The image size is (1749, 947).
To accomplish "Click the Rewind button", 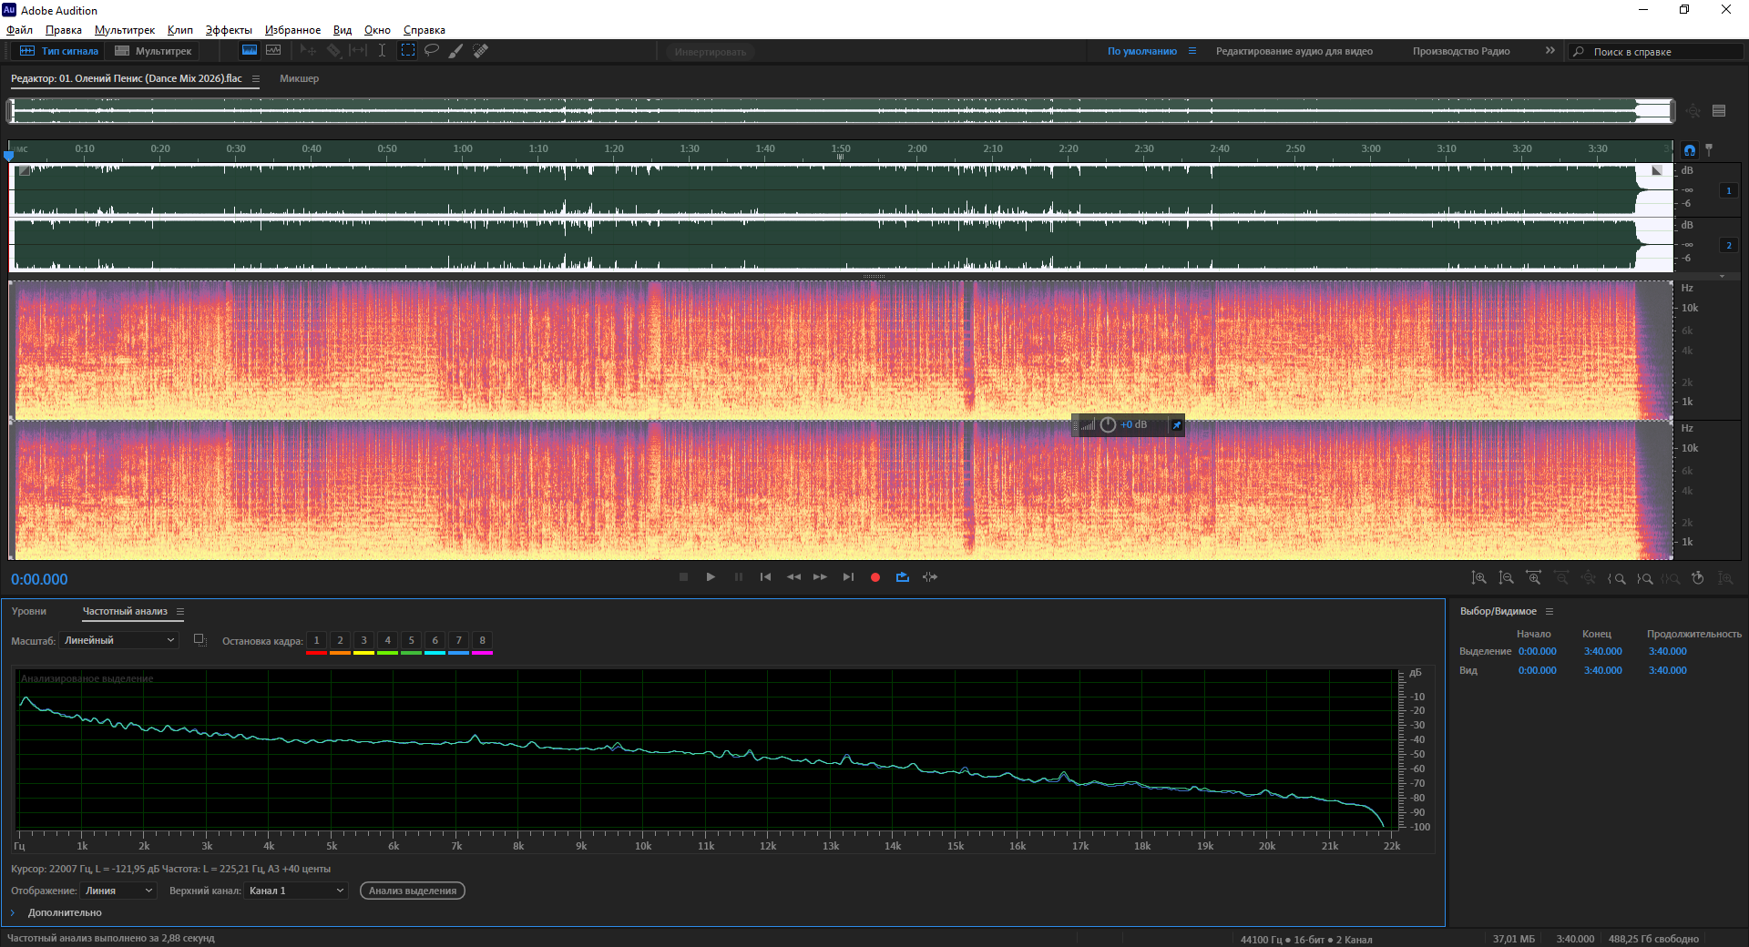I will coord(793,577).
